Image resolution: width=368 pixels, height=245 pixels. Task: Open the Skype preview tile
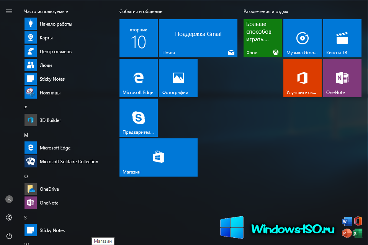(x=139, y=118)
